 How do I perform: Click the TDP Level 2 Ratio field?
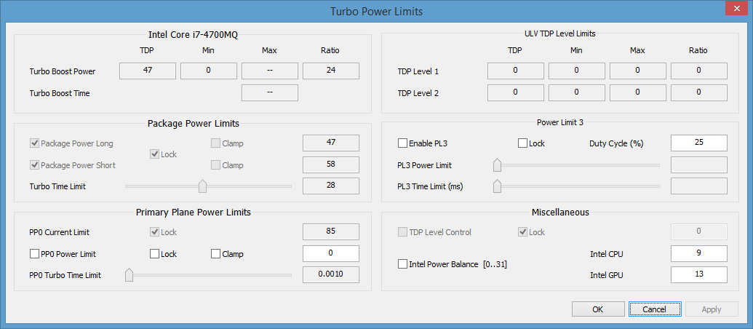pyautogui.click(x=698, y=92)
